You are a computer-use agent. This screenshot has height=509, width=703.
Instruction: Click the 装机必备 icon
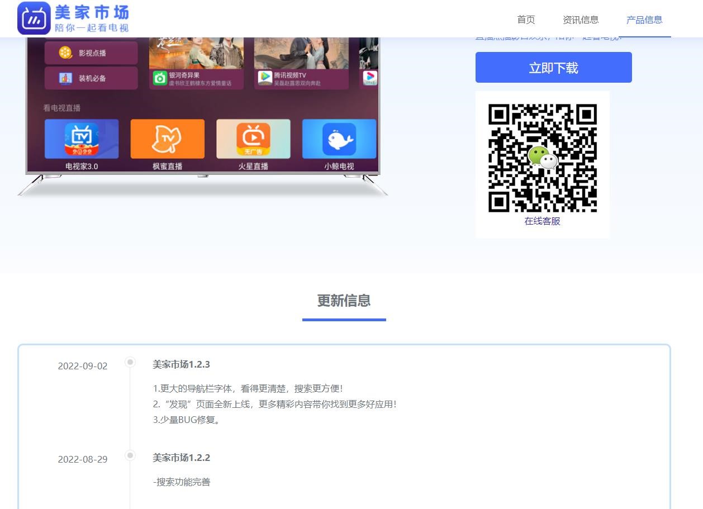[x=66, y=78]
